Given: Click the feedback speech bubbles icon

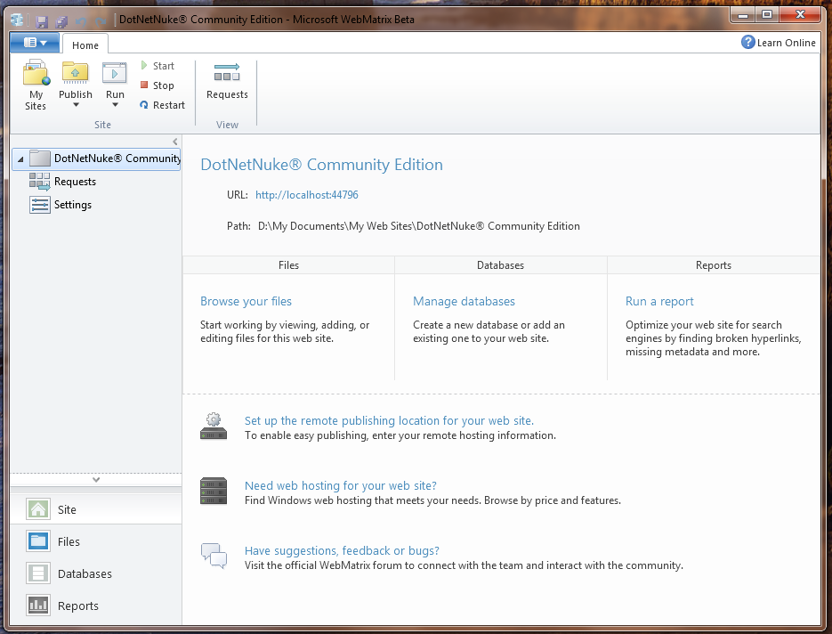Looking at the screenshot, I should (x=214, y=556).
